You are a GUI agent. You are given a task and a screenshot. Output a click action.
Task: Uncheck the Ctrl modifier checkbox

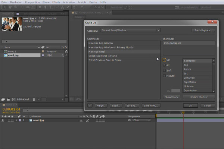pos(164,60)
